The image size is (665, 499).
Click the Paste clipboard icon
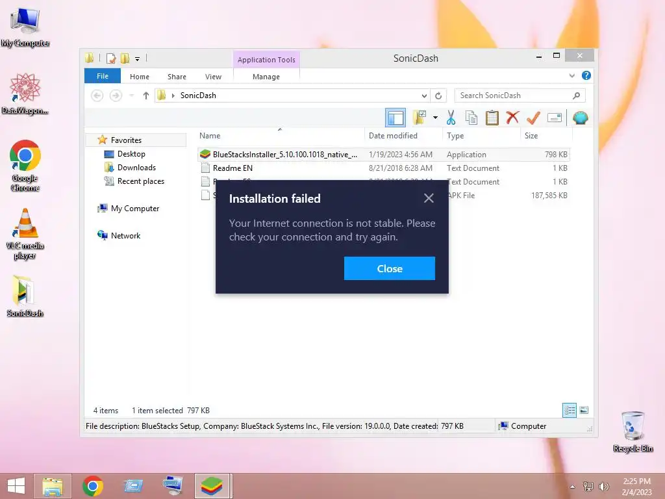[x=492, y=118]
